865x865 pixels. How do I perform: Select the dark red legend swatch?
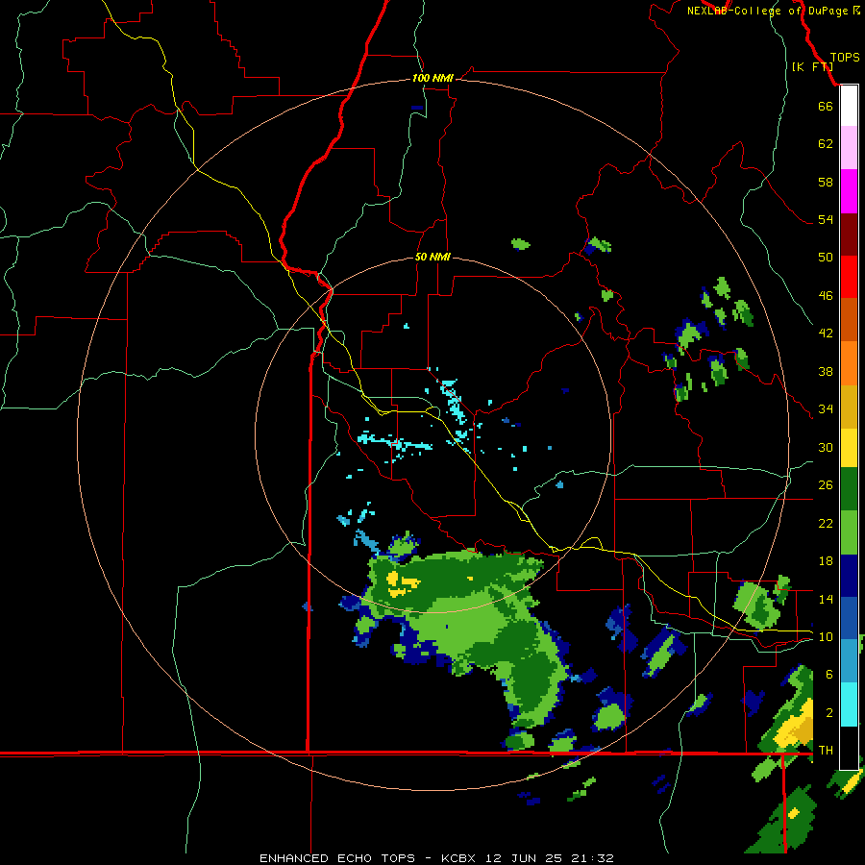[x=849, y=235]
